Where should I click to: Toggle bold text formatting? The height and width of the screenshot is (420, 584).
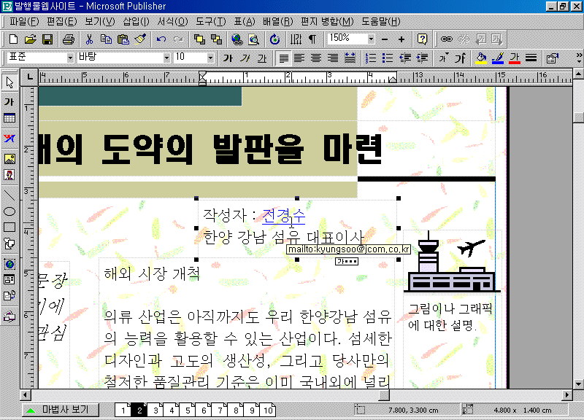228,58
